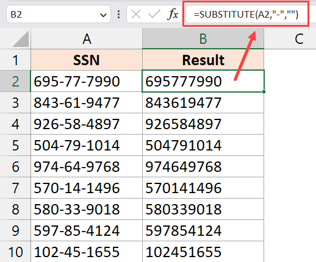Select cell with 504-79-1014
The width and height of the screenshot is (316, 262).
[x=87, y=145]
